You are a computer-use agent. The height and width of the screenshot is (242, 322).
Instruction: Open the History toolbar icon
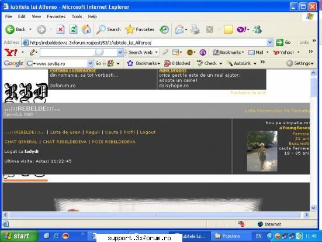(164, 30)
